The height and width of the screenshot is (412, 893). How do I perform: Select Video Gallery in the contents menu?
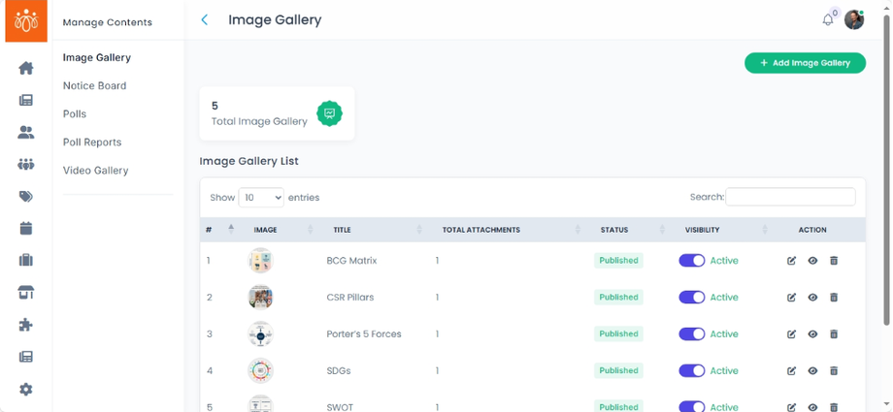click(95, 171)
